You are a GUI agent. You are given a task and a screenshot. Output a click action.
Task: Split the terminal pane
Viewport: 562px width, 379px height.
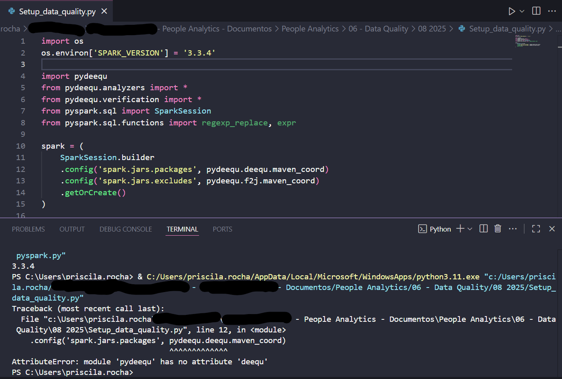[x=484, y=229]
